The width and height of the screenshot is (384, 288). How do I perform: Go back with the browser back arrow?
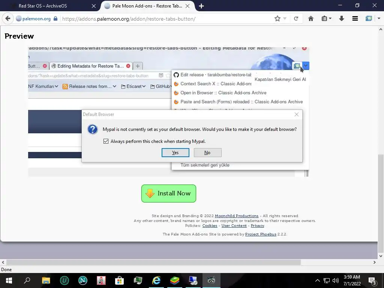8,19
